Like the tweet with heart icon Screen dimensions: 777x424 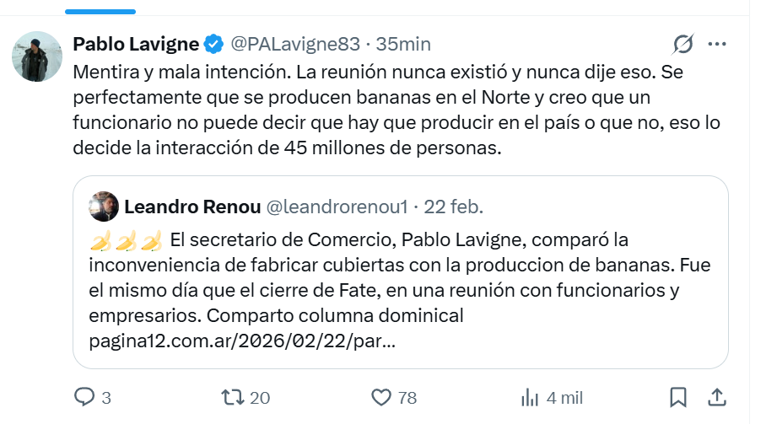382,397
